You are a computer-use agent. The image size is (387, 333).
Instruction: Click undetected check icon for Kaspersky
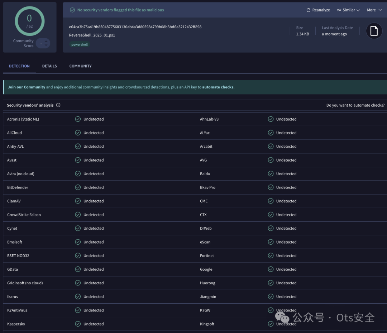pyautogui.click(x=78, y=324)
